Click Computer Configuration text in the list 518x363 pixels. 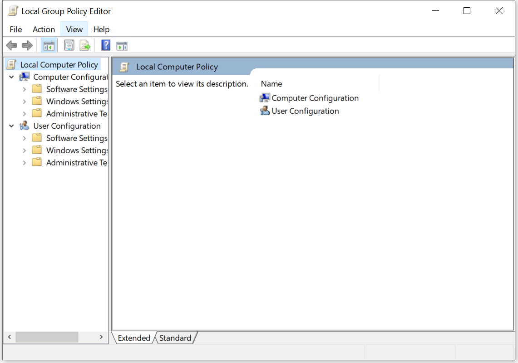(315, 98)
